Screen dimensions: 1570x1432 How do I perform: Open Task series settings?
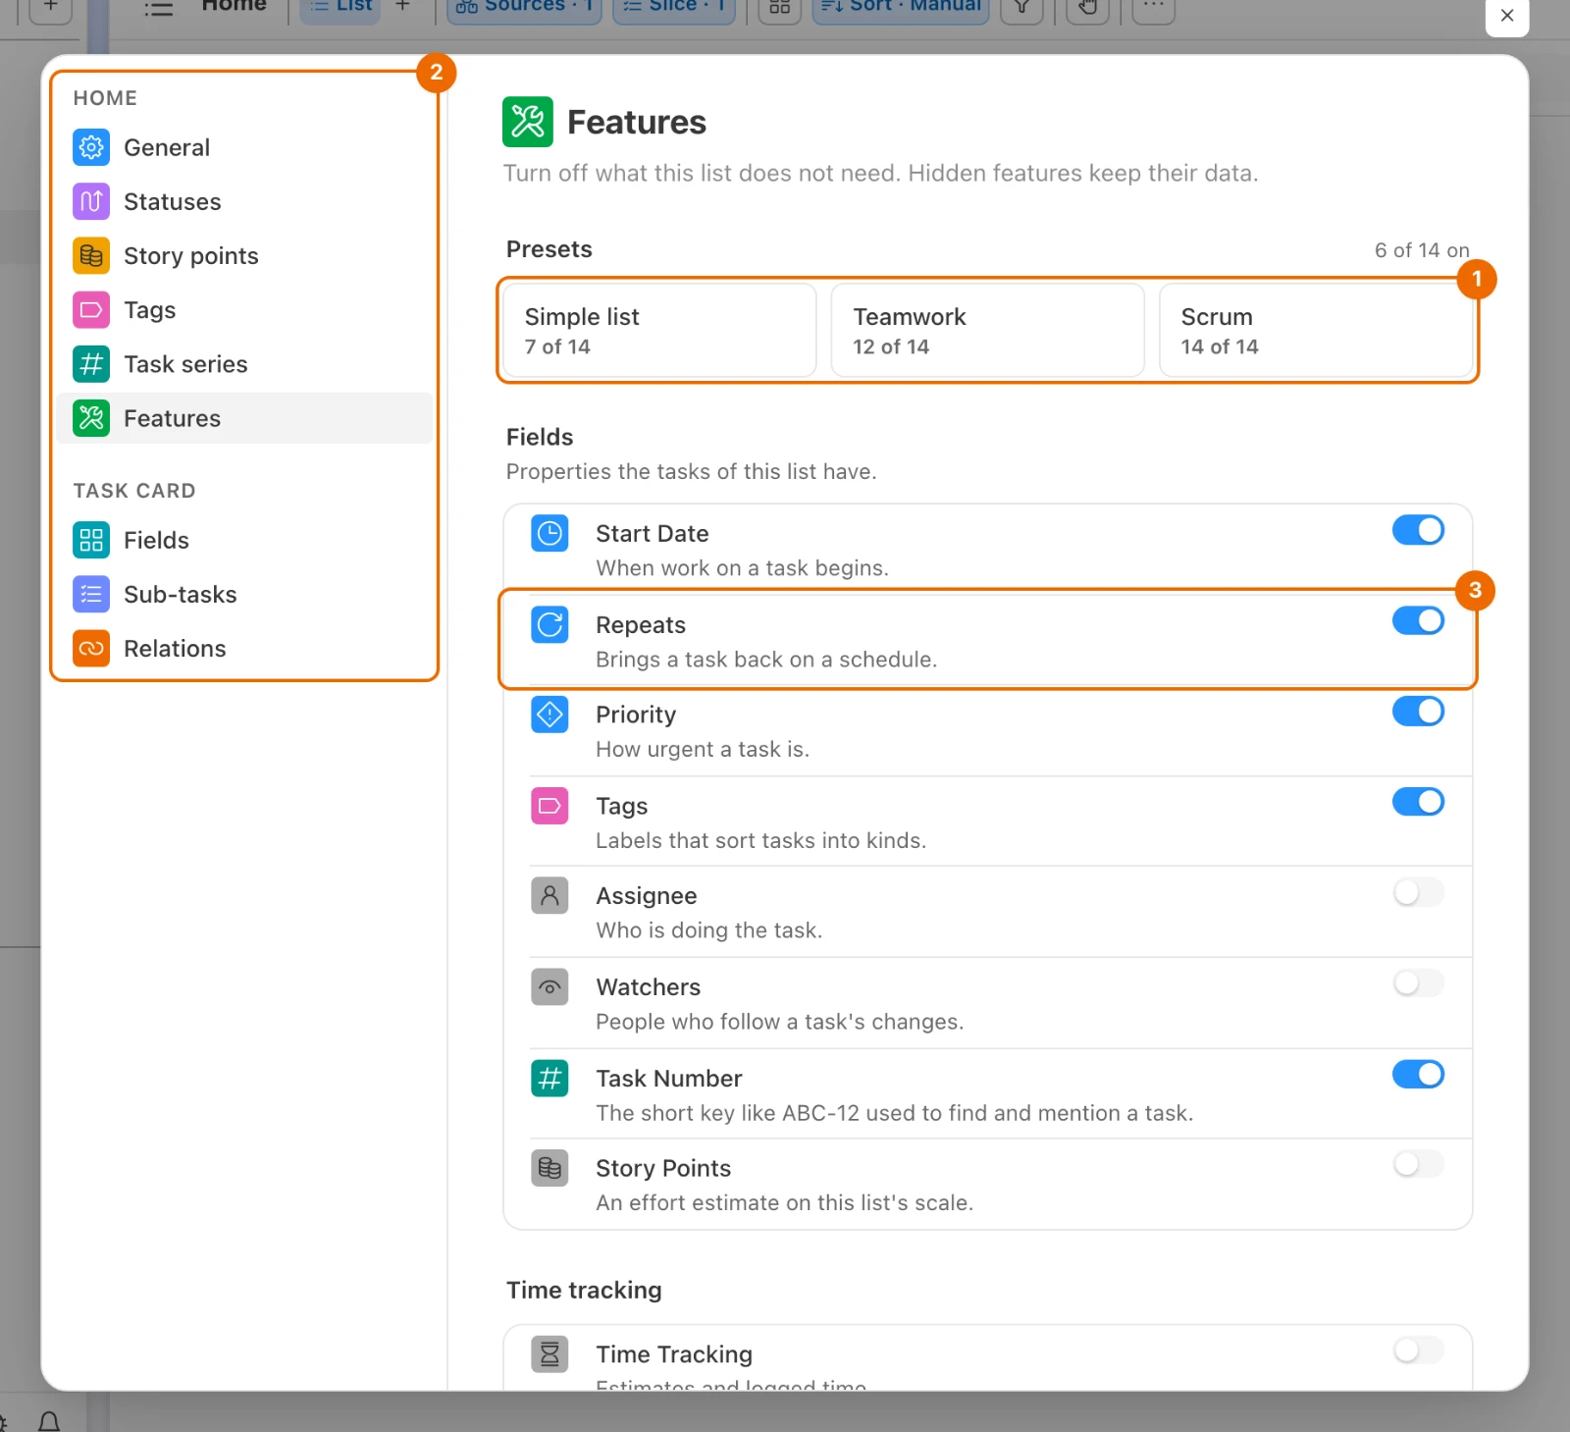pyautogui.click(x=244, y=364)
